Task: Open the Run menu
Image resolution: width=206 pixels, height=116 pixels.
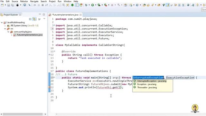Action: (x=60, y=1)
